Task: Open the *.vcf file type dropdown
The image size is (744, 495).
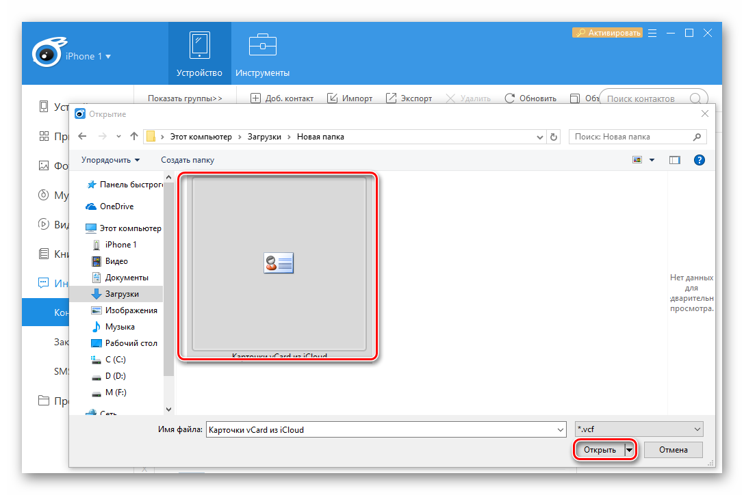Action: [639, 429]
